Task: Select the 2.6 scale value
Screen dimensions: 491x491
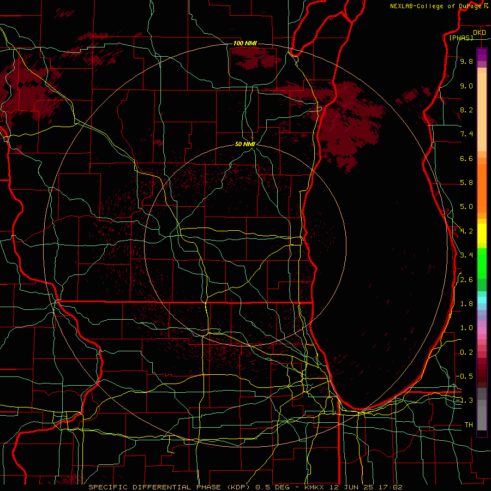Action: click(x=466, y=280)
